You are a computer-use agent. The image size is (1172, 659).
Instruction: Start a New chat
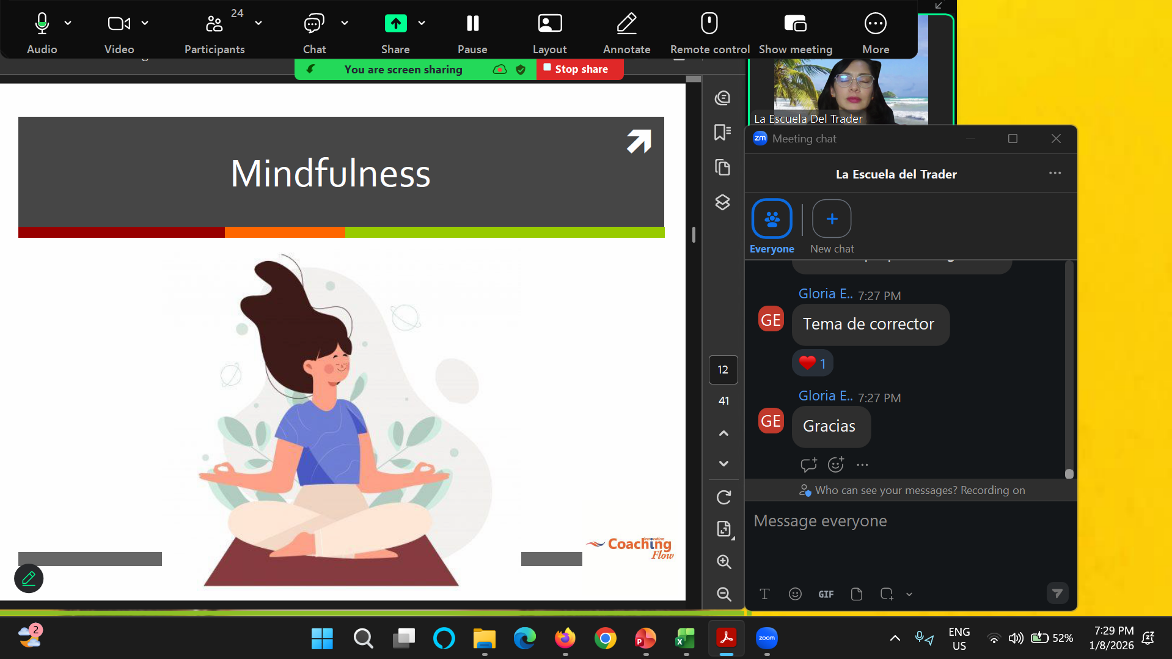pyautogui.click(x=831, y=219)
